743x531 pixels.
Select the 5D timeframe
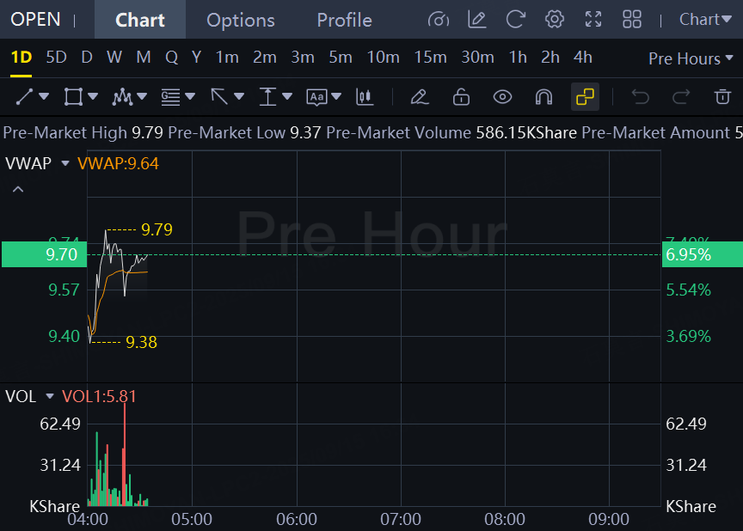tap(56, 58)
